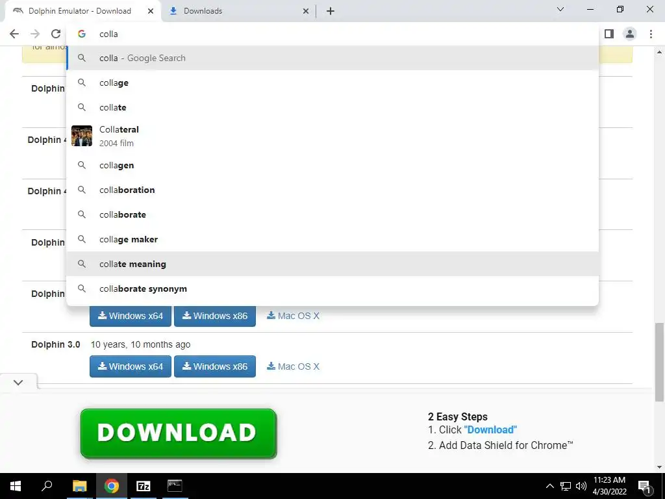This screenshot has height=499, width=665.
Task: Download Dolphin 3.0 for Windows x86
Action: (x=214, y=366)
